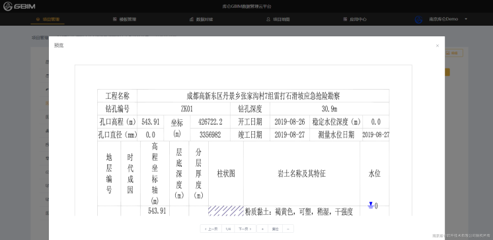Click the 钻孔深度 label cell
The image size is (493, 240).
250,109
